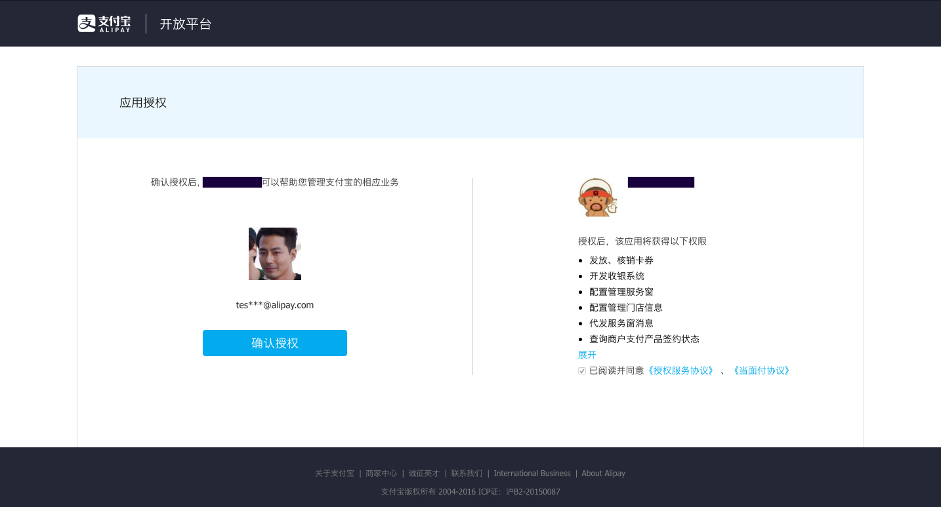Open International Business footer link
The height and width of the screenshot is (507, 941).
[532, 474]
